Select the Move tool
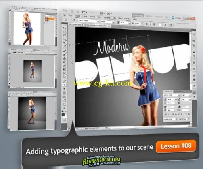Image resolution: width=203 pixels, height=169 pixels. (65, 28)
